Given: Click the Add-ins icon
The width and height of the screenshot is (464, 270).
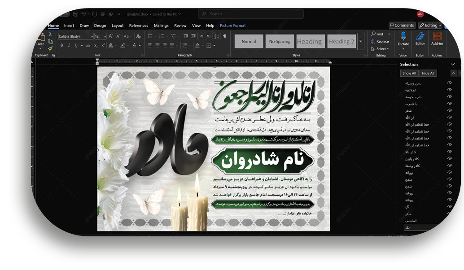Looking at the screenshot, I should (437, 39).
